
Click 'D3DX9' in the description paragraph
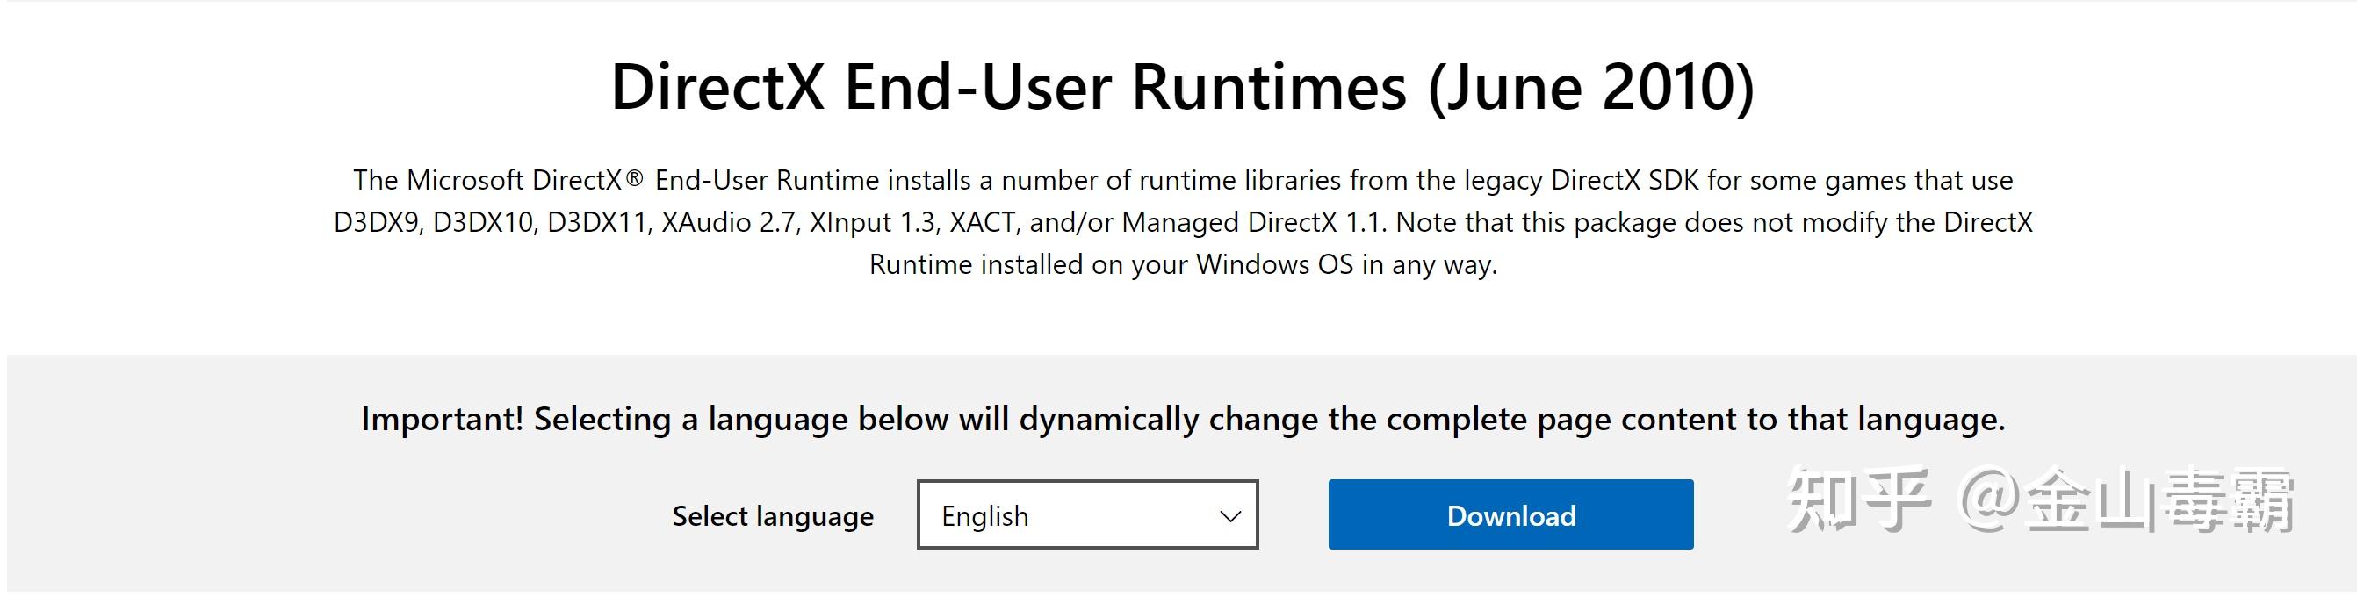click(x=376, y=222)
